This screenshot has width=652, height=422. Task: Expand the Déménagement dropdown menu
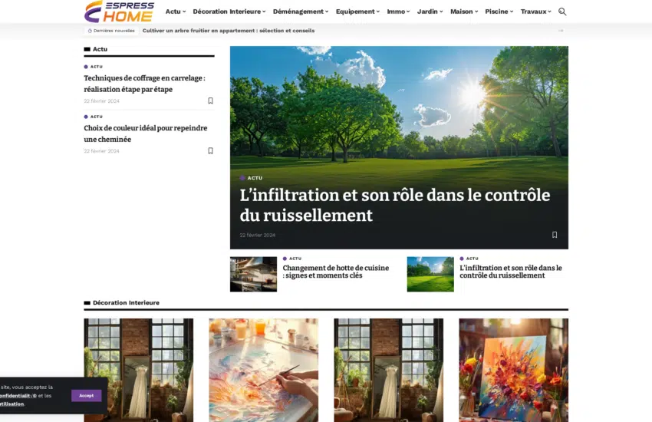pyautogui.click(x=301, y=12)
